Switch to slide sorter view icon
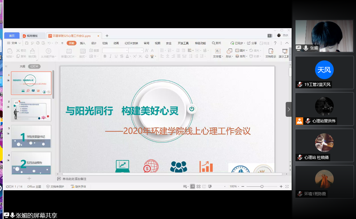 (198, 186)
